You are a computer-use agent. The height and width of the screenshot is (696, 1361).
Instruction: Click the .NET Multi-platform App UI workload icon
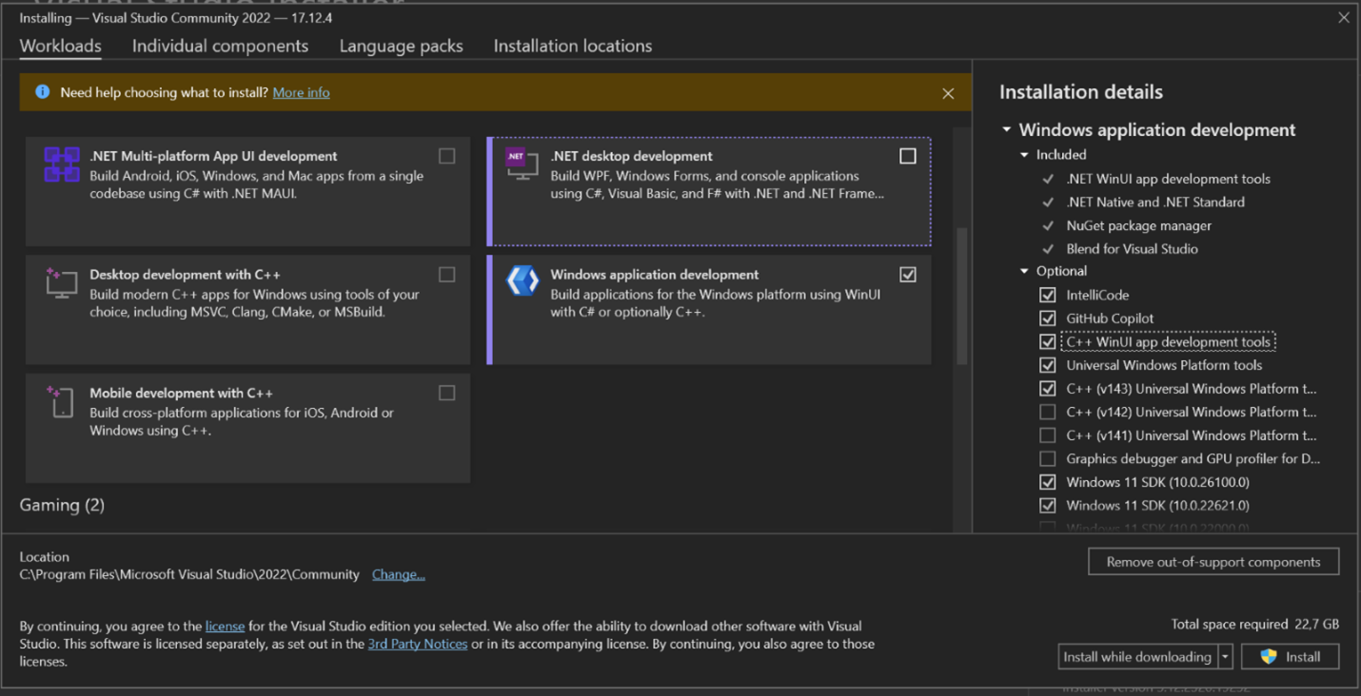coord(62,164)
